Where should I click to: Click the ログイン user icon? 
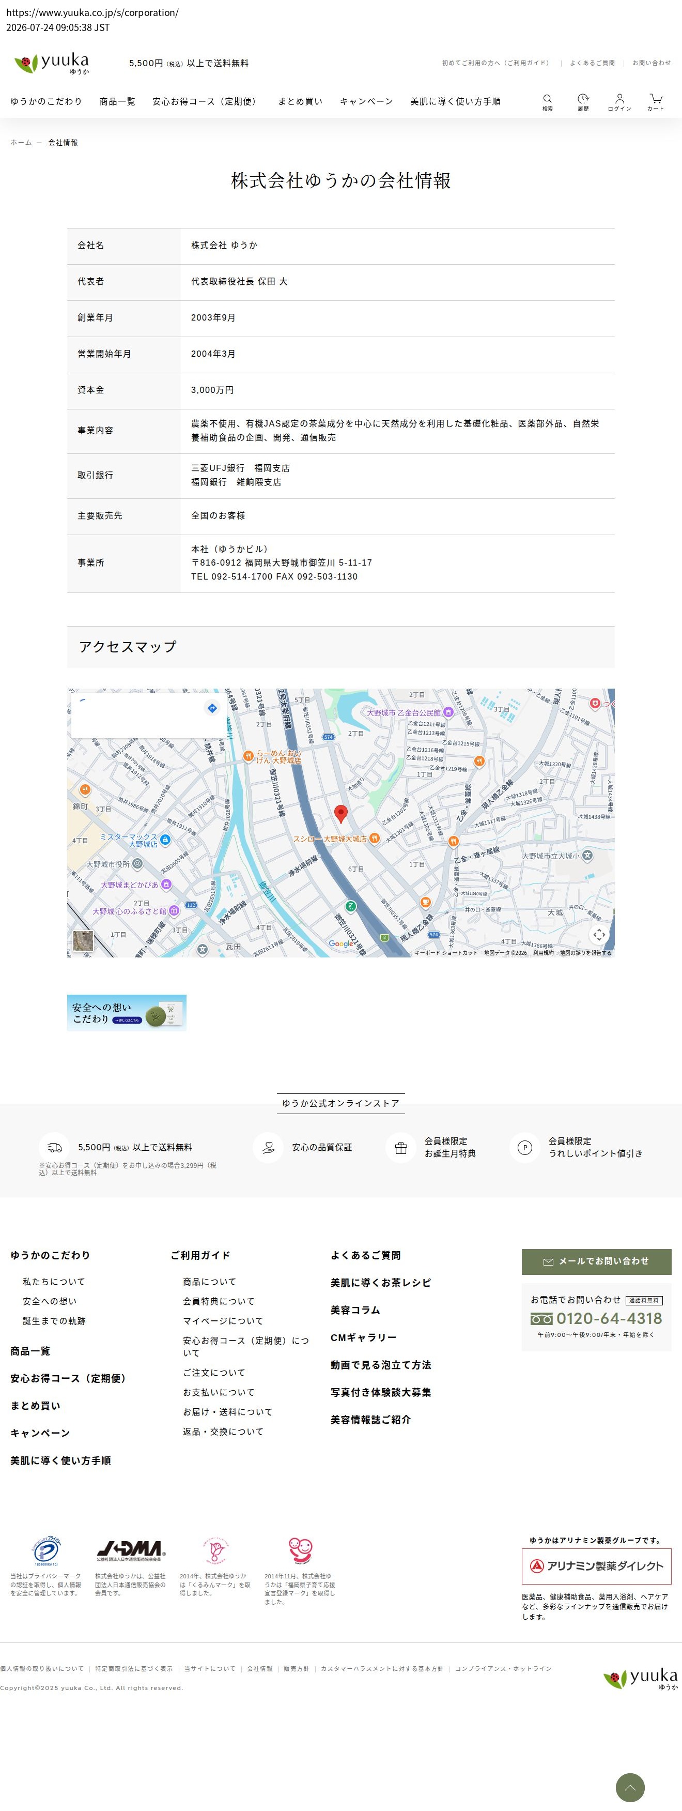[619, 102]
